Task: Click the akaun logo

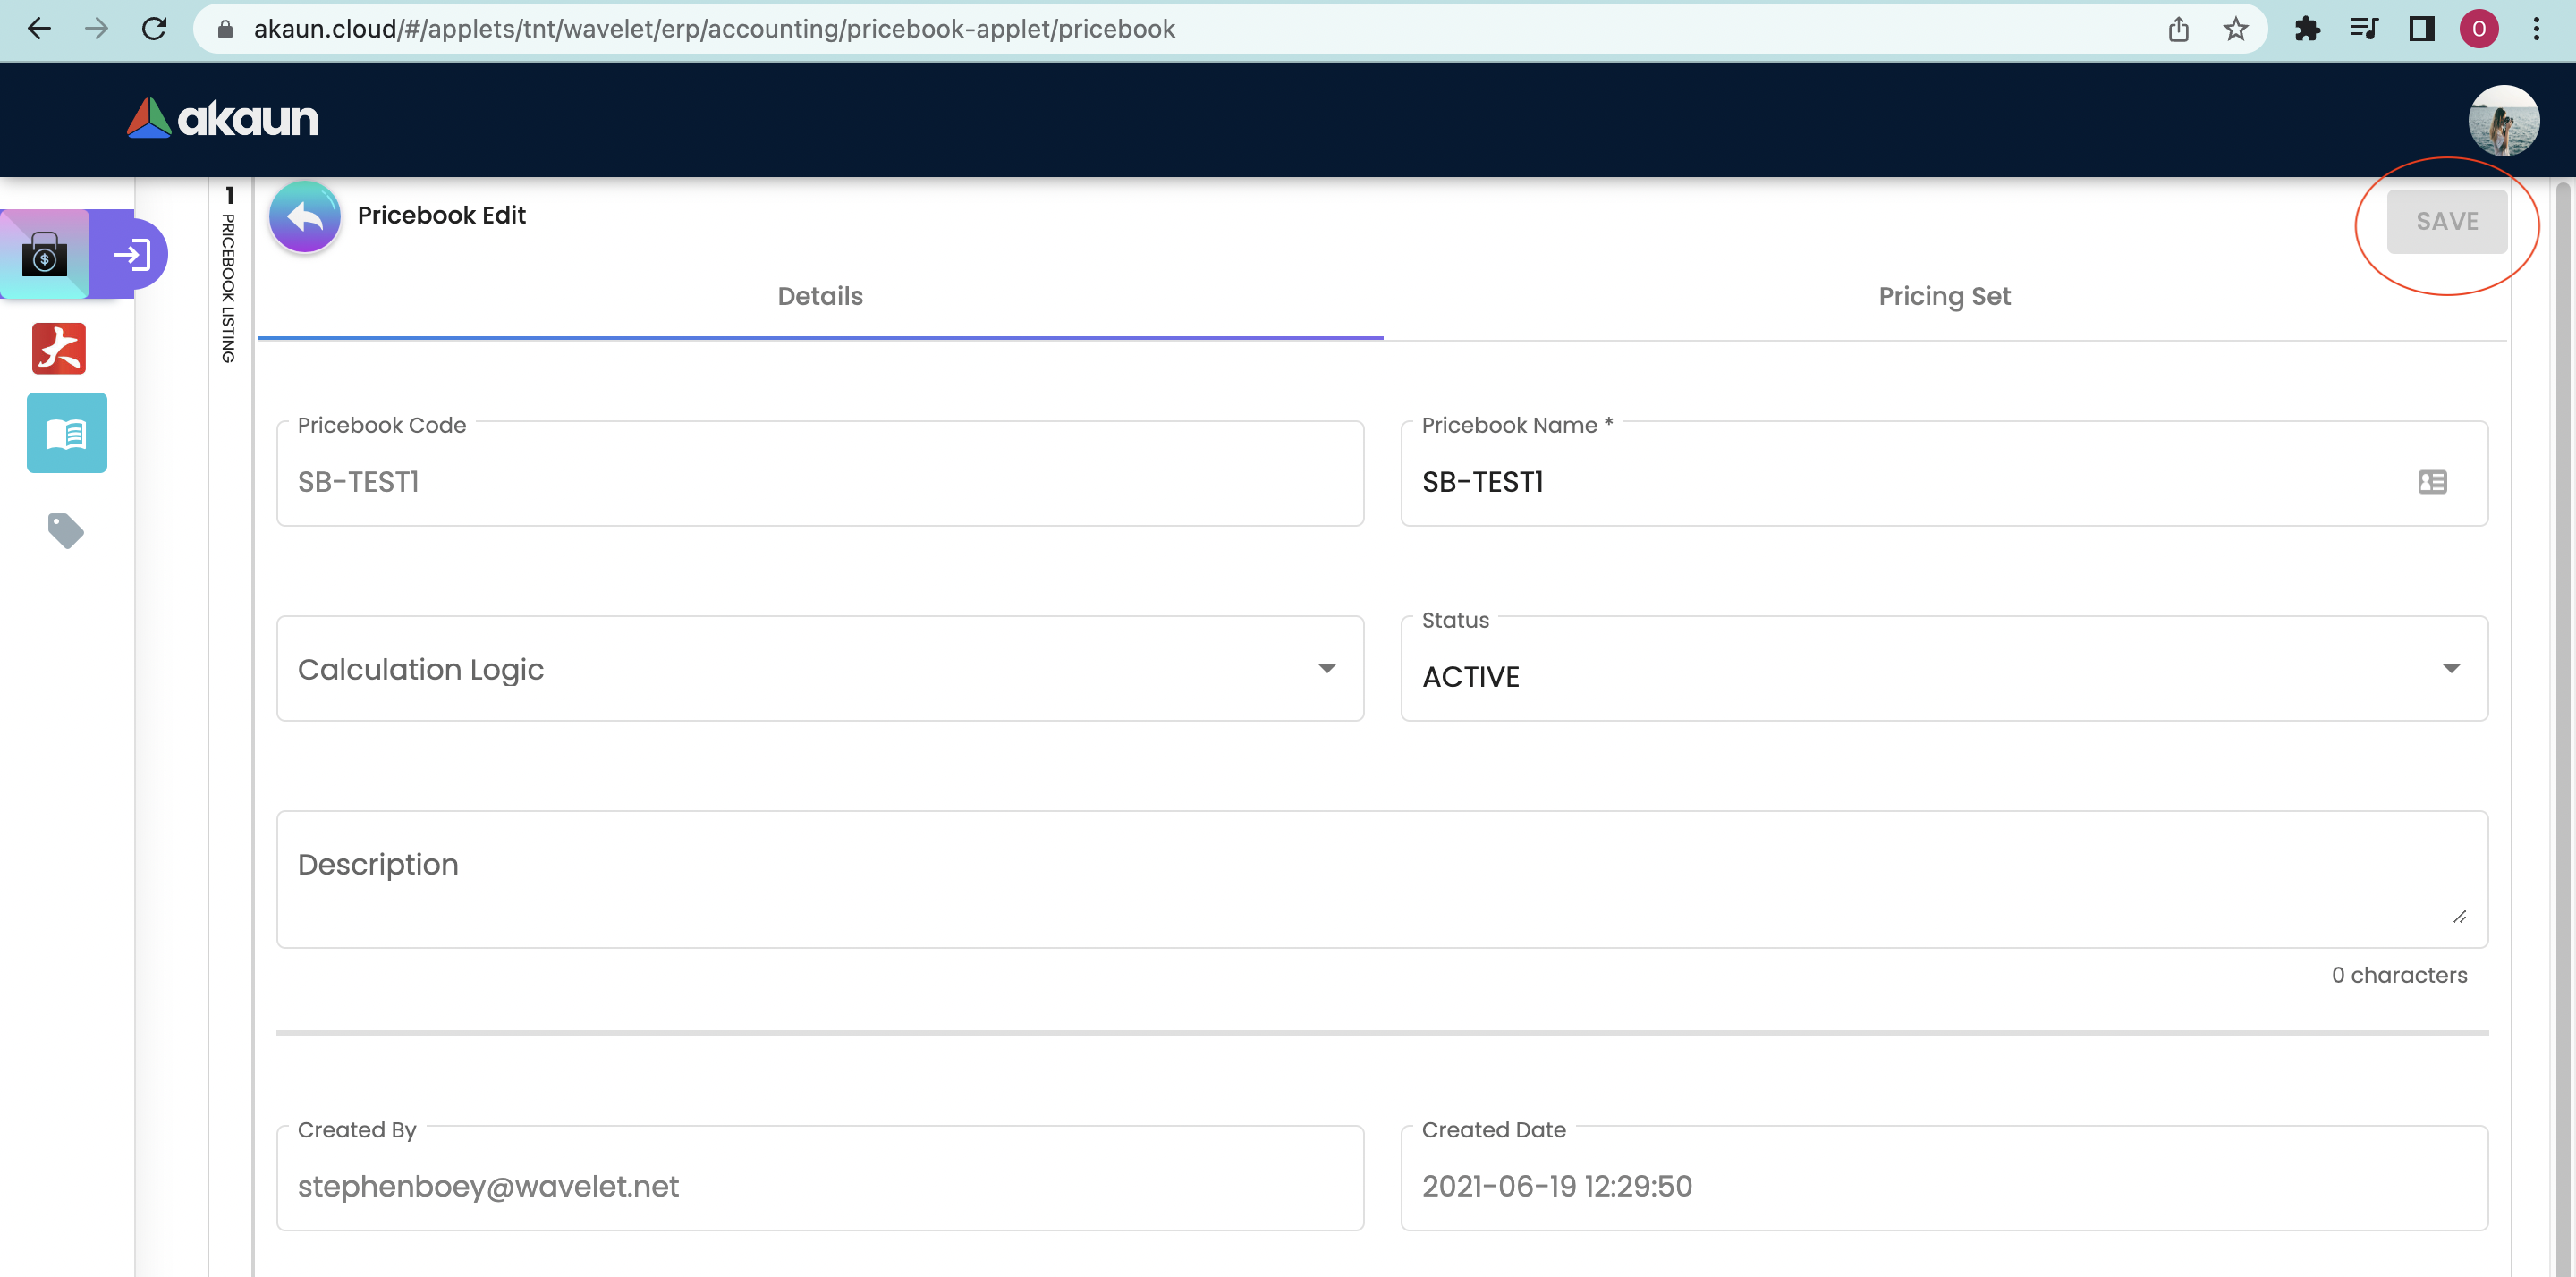Action: (x=223, y=118)
